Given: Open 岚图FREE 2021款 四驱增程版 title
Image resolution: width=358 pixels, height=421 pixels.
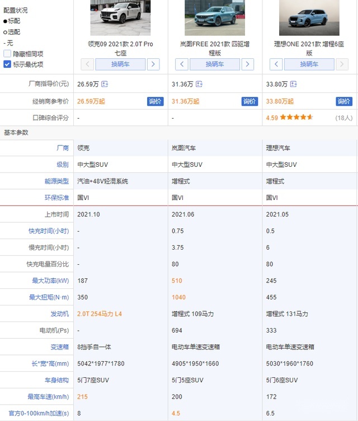Looking at the screenshot, I should click(215, 48).
